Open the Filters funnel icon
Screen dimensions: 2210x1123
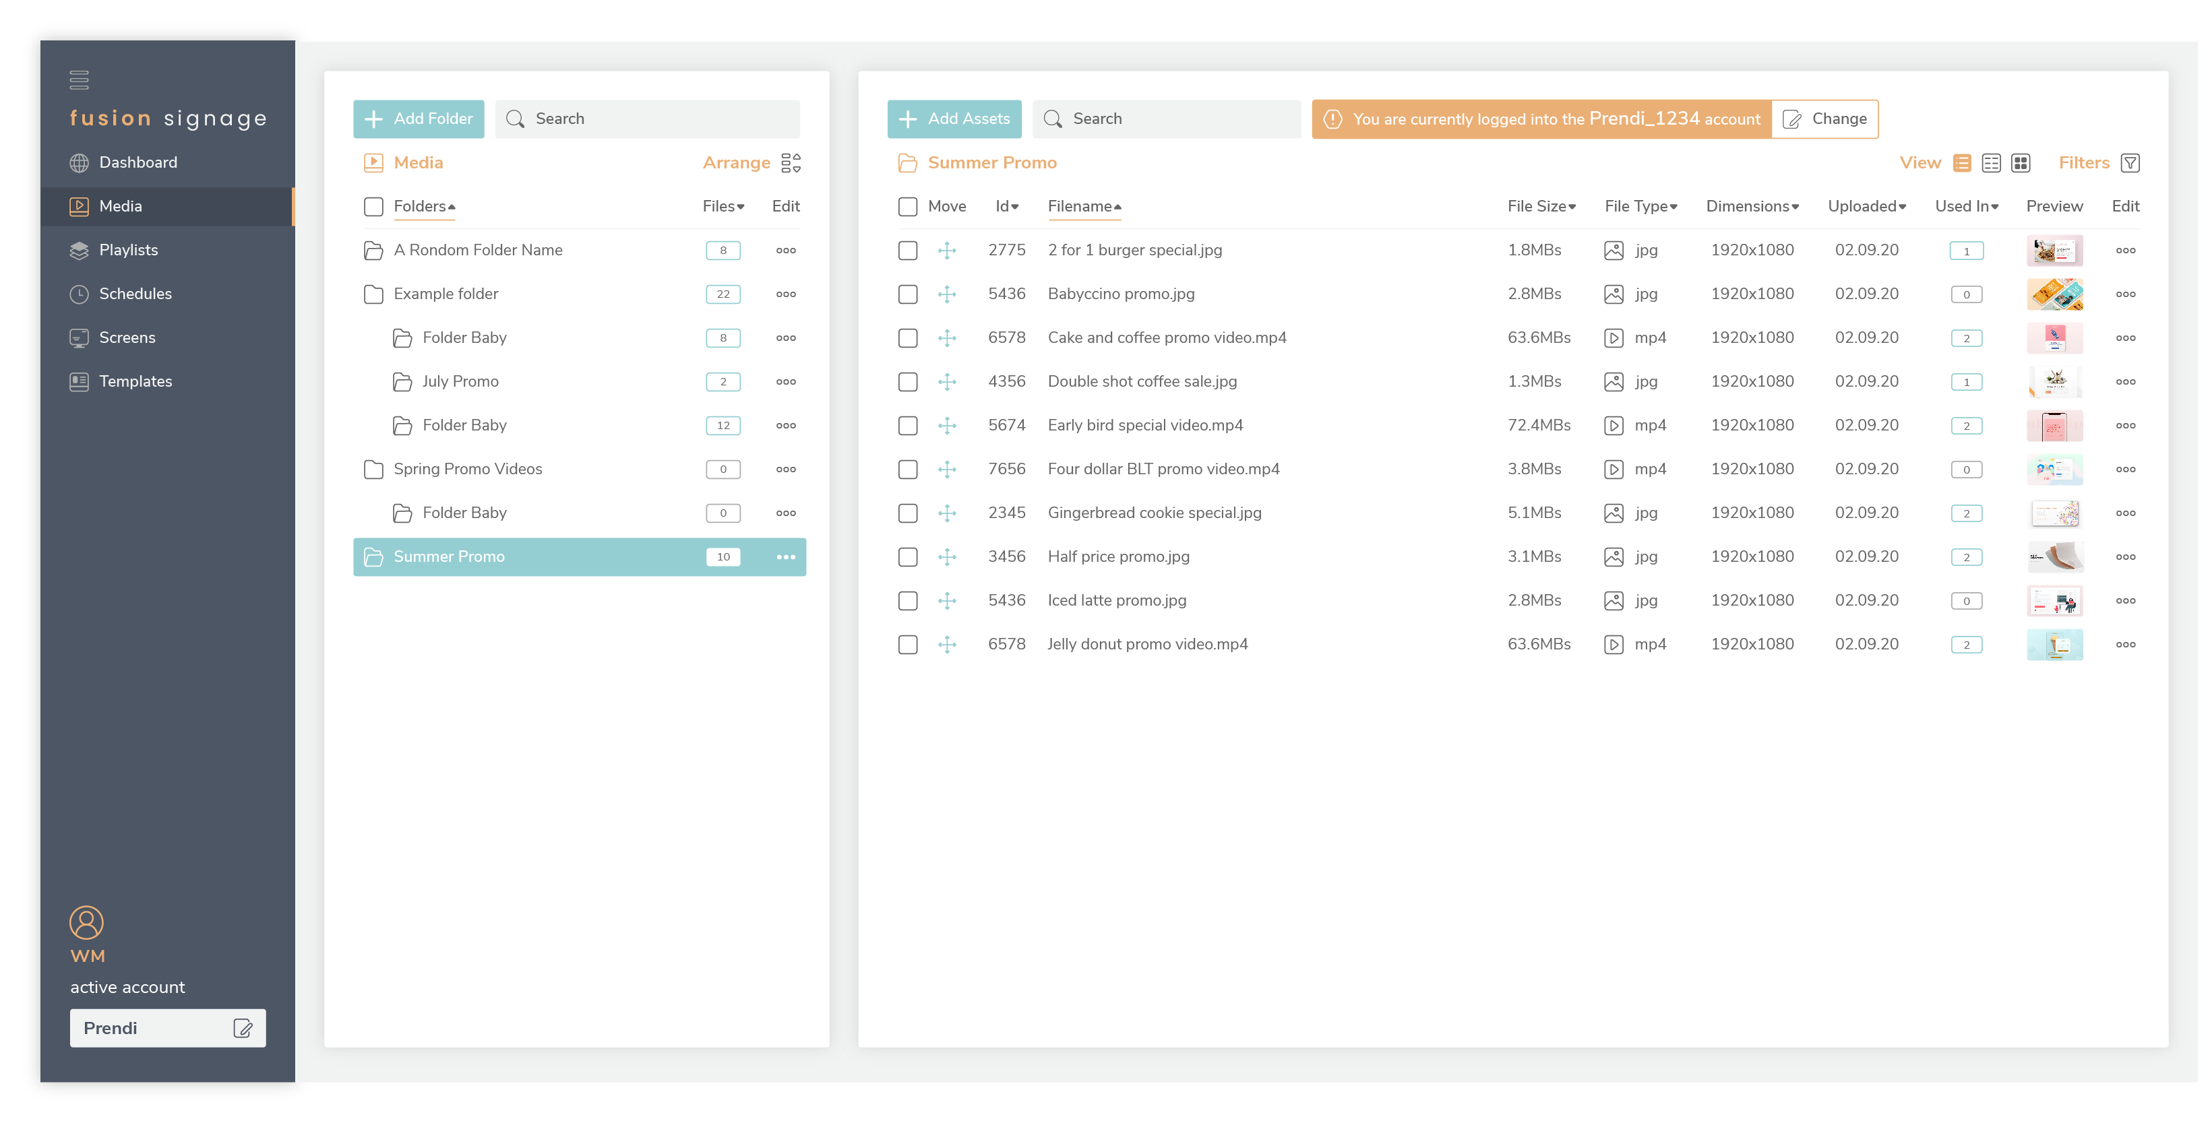(2130, 163)
